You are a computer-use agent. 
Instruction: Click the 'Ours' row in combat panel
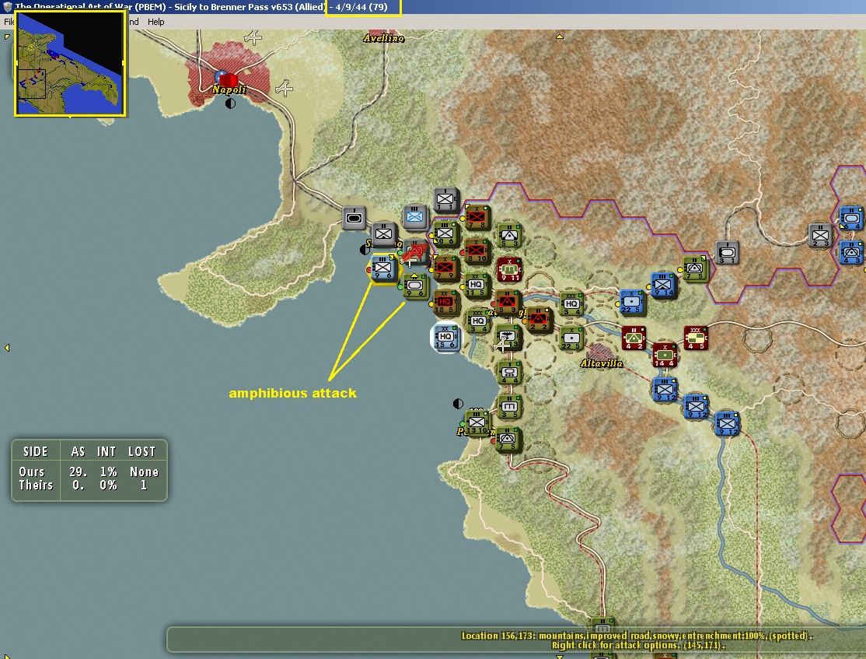[x=89, y=472]
